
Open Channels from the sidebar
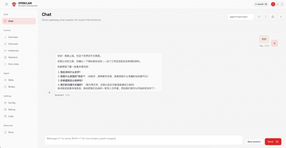[x=13, y=44]
